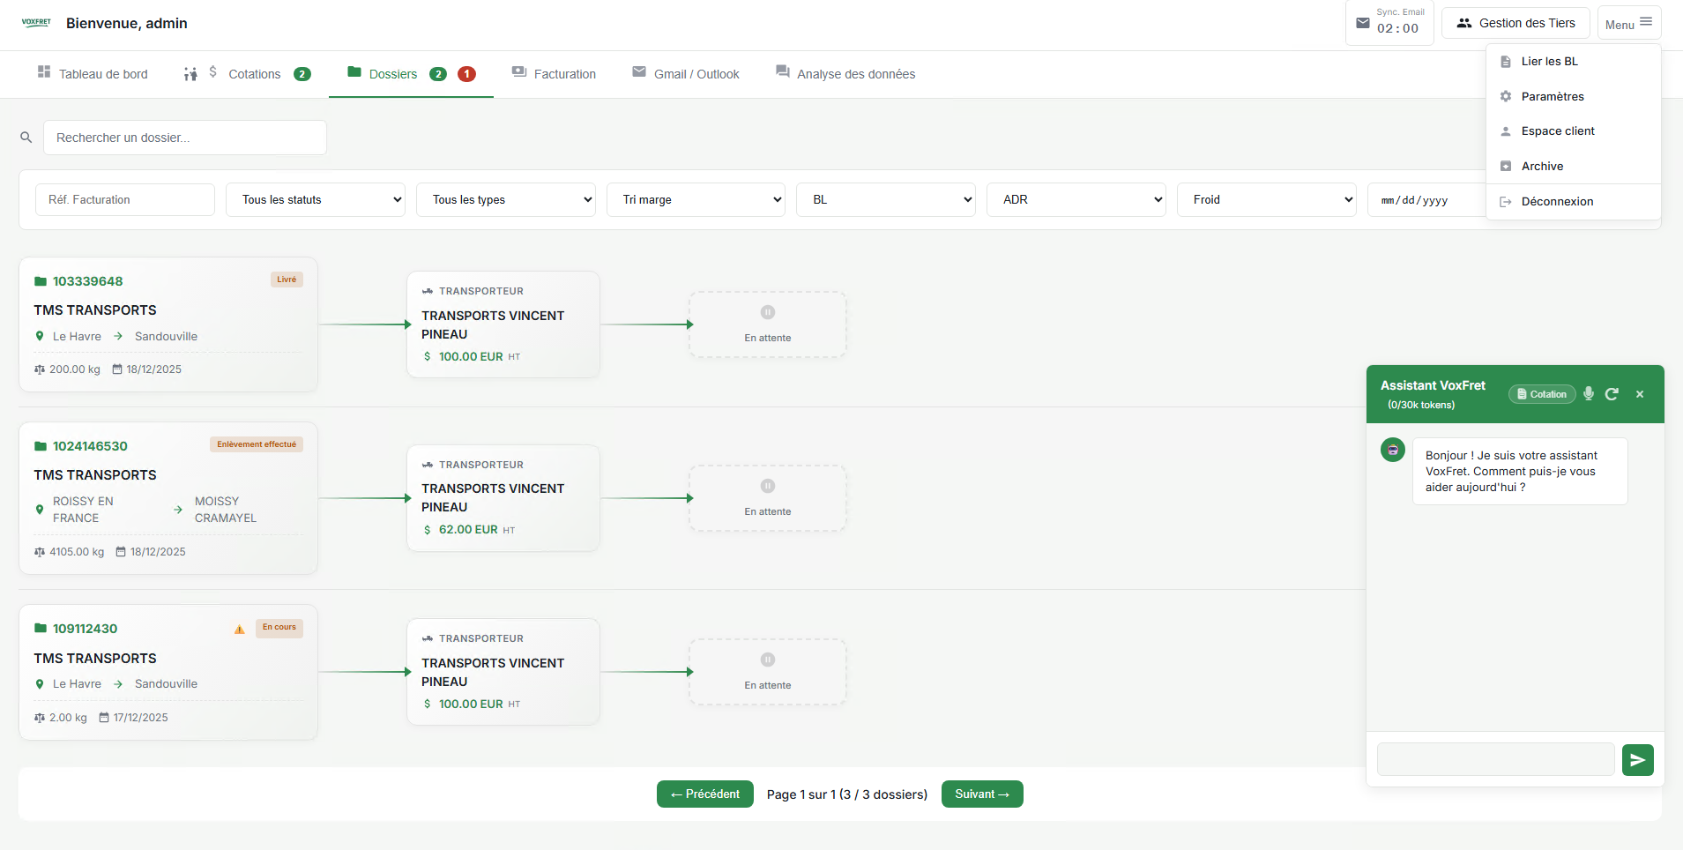Open the Tous les statuts dropdown

pyautogui.click(x=315, y=199)
